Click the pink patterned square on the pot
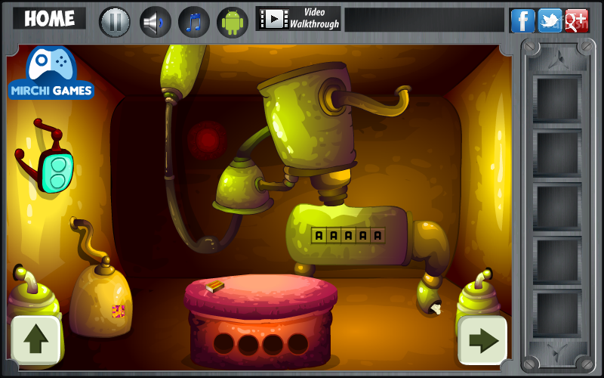Screen dimensions: 604x378 point(119,311)
